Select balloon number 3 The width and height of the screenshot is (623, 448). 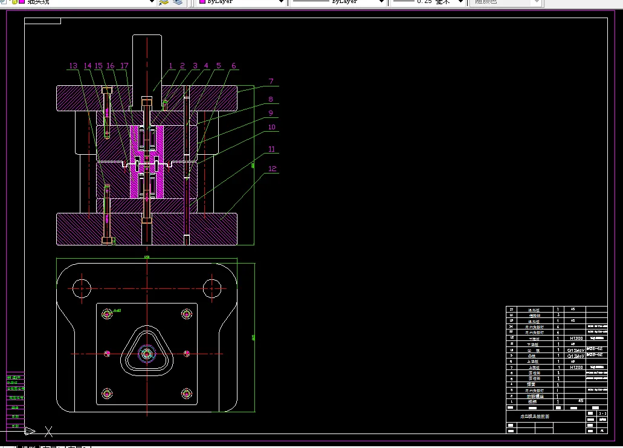195,65
